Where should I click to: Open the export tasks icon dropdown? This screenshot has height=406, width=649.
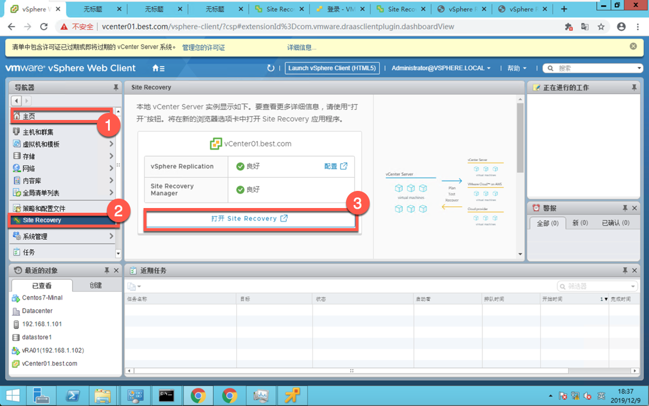pyautogui.click(x=134, y=286)
